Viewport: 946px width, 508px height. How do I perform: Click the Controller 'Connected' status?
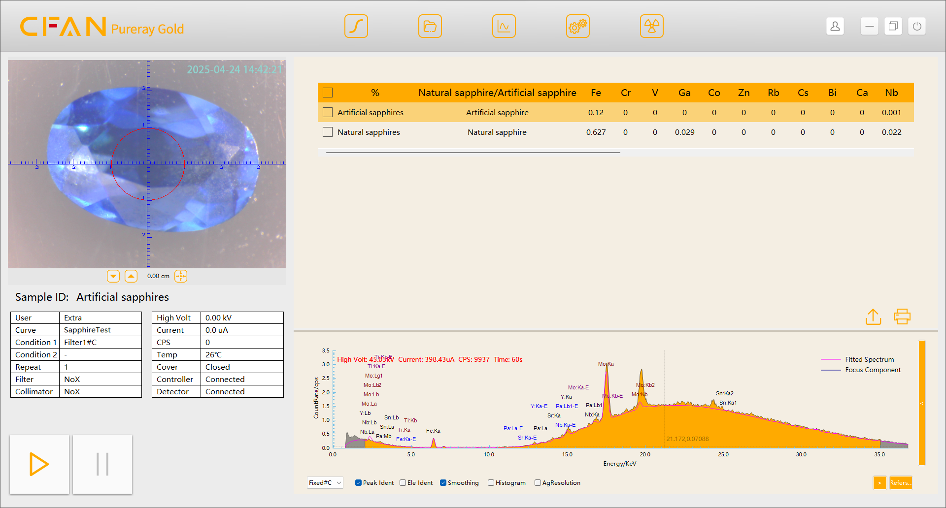pyautogui.click(x=225, y=379)
